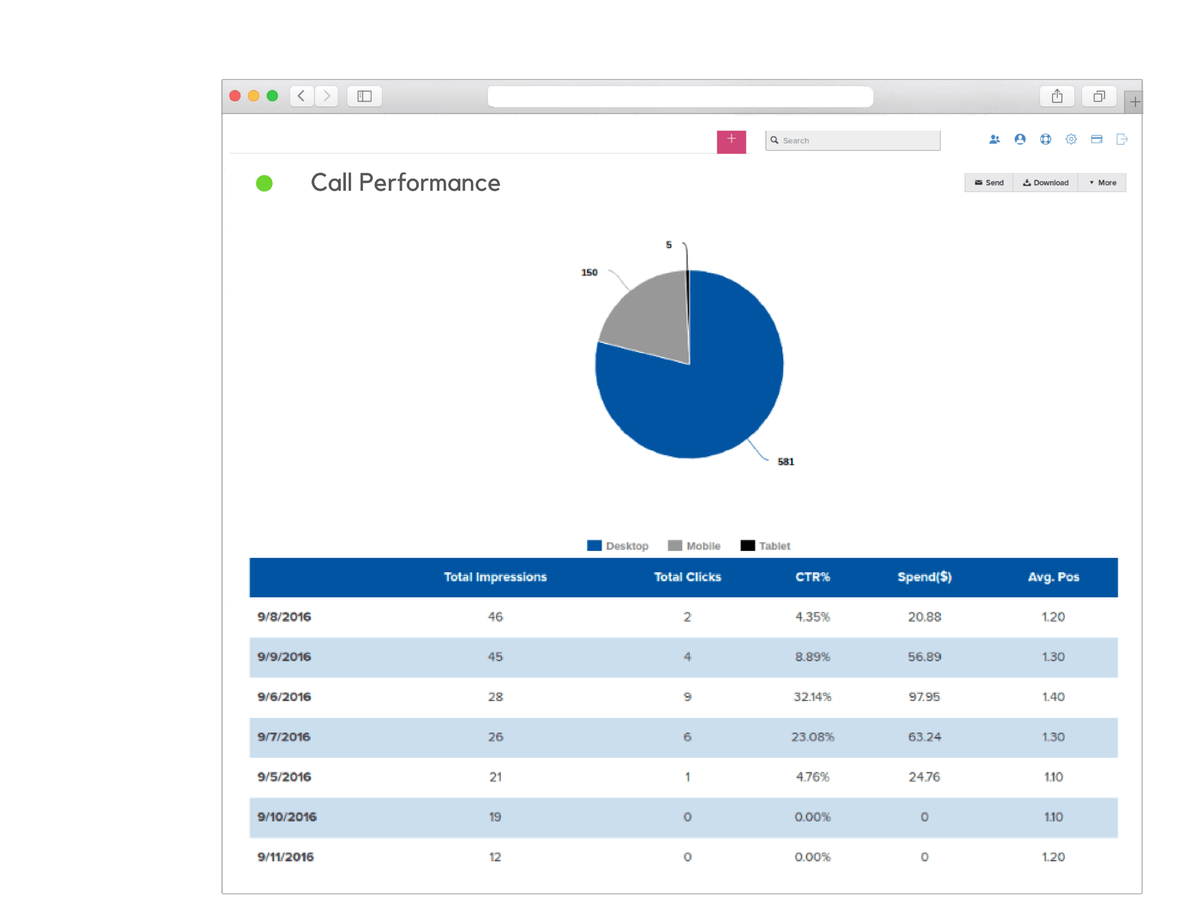Screen dimensions: 1201x901
Task: Click the Send button
Action: click(988, 182)
